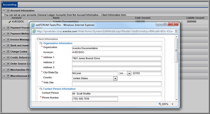Click window icon beside Merchandise
Image resolution: width=210 pixels, height=114 pixels.
(8, 70)
